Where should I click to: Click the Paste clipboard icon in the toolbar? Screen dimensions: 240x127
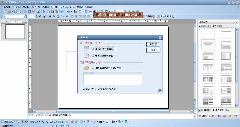[53, 11]
